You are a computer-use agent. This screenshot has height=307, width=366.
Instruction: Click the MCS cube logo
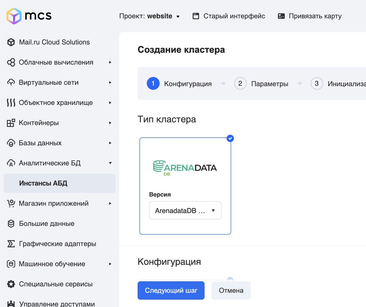pyautogui.click(x=14, y=16)
